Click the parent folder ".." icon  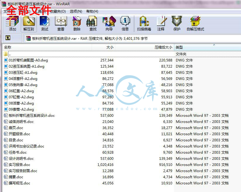(x=6, y=54)
